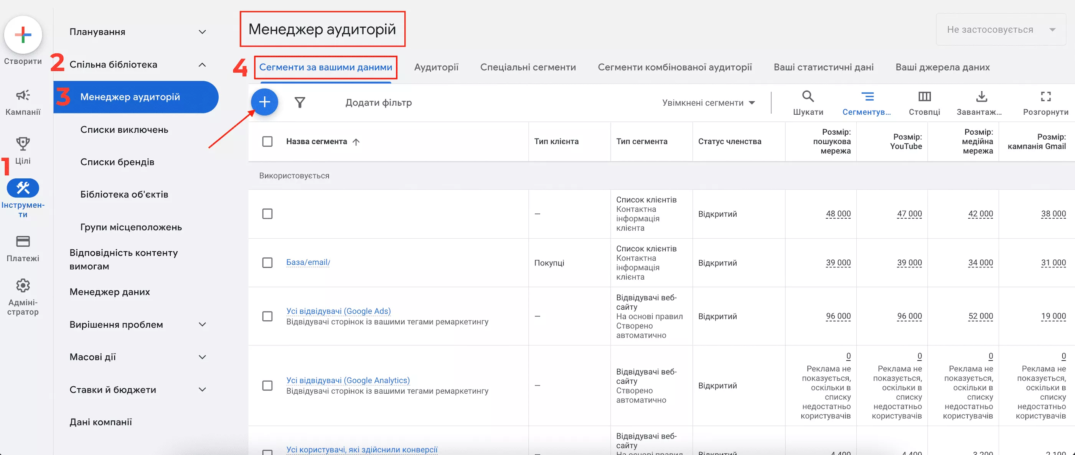Open Списки виключень menu item
1075x455 pixels.
[124, 130]
